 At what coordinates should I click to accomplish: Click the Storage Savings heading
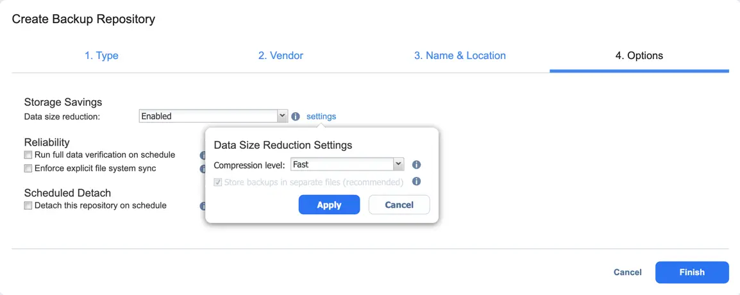pos(63,102)
